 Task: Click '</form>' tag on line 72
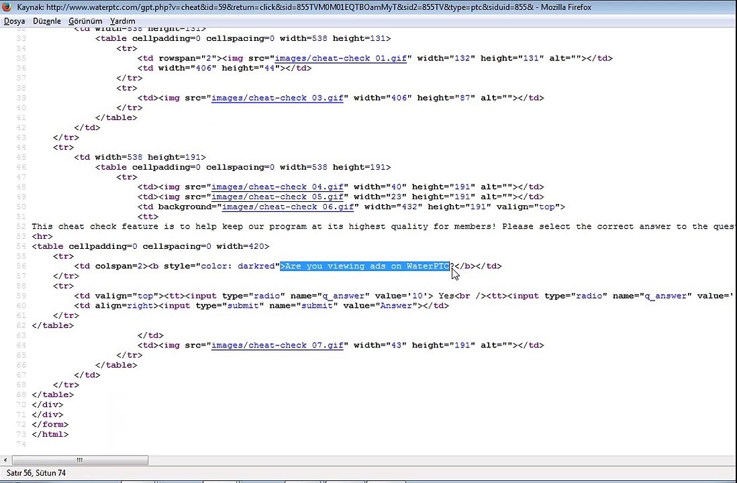(50, 424)
